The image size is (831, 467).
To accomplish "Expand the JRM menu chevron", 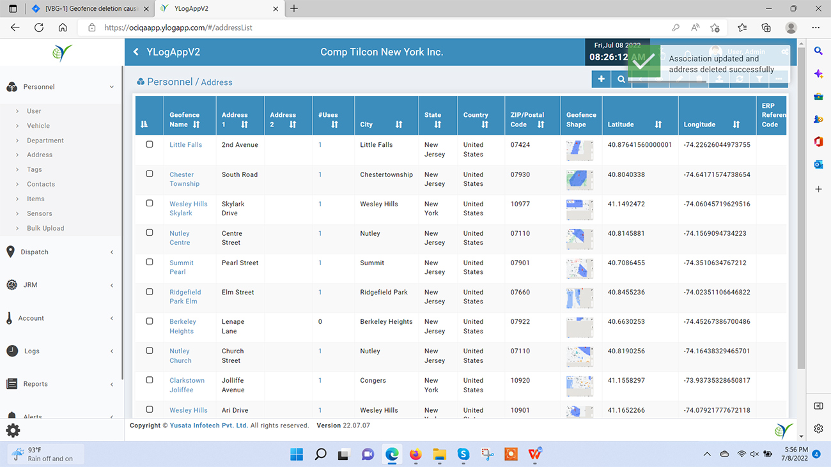I will pos(112,285).
